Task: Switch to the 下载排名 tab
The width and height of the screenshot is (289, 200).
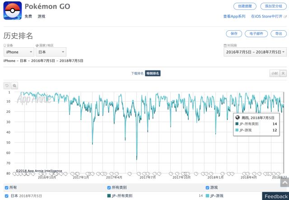Action: click(137, 73)
